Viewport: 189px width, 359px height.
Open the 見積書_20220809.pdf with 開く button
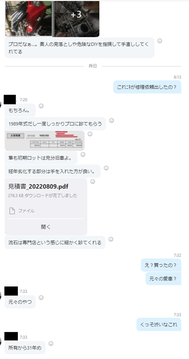(46, 227)
